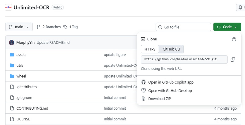Click the GitHub Copilot app icon
Viewport: 245px width, 125px height.
143,82
